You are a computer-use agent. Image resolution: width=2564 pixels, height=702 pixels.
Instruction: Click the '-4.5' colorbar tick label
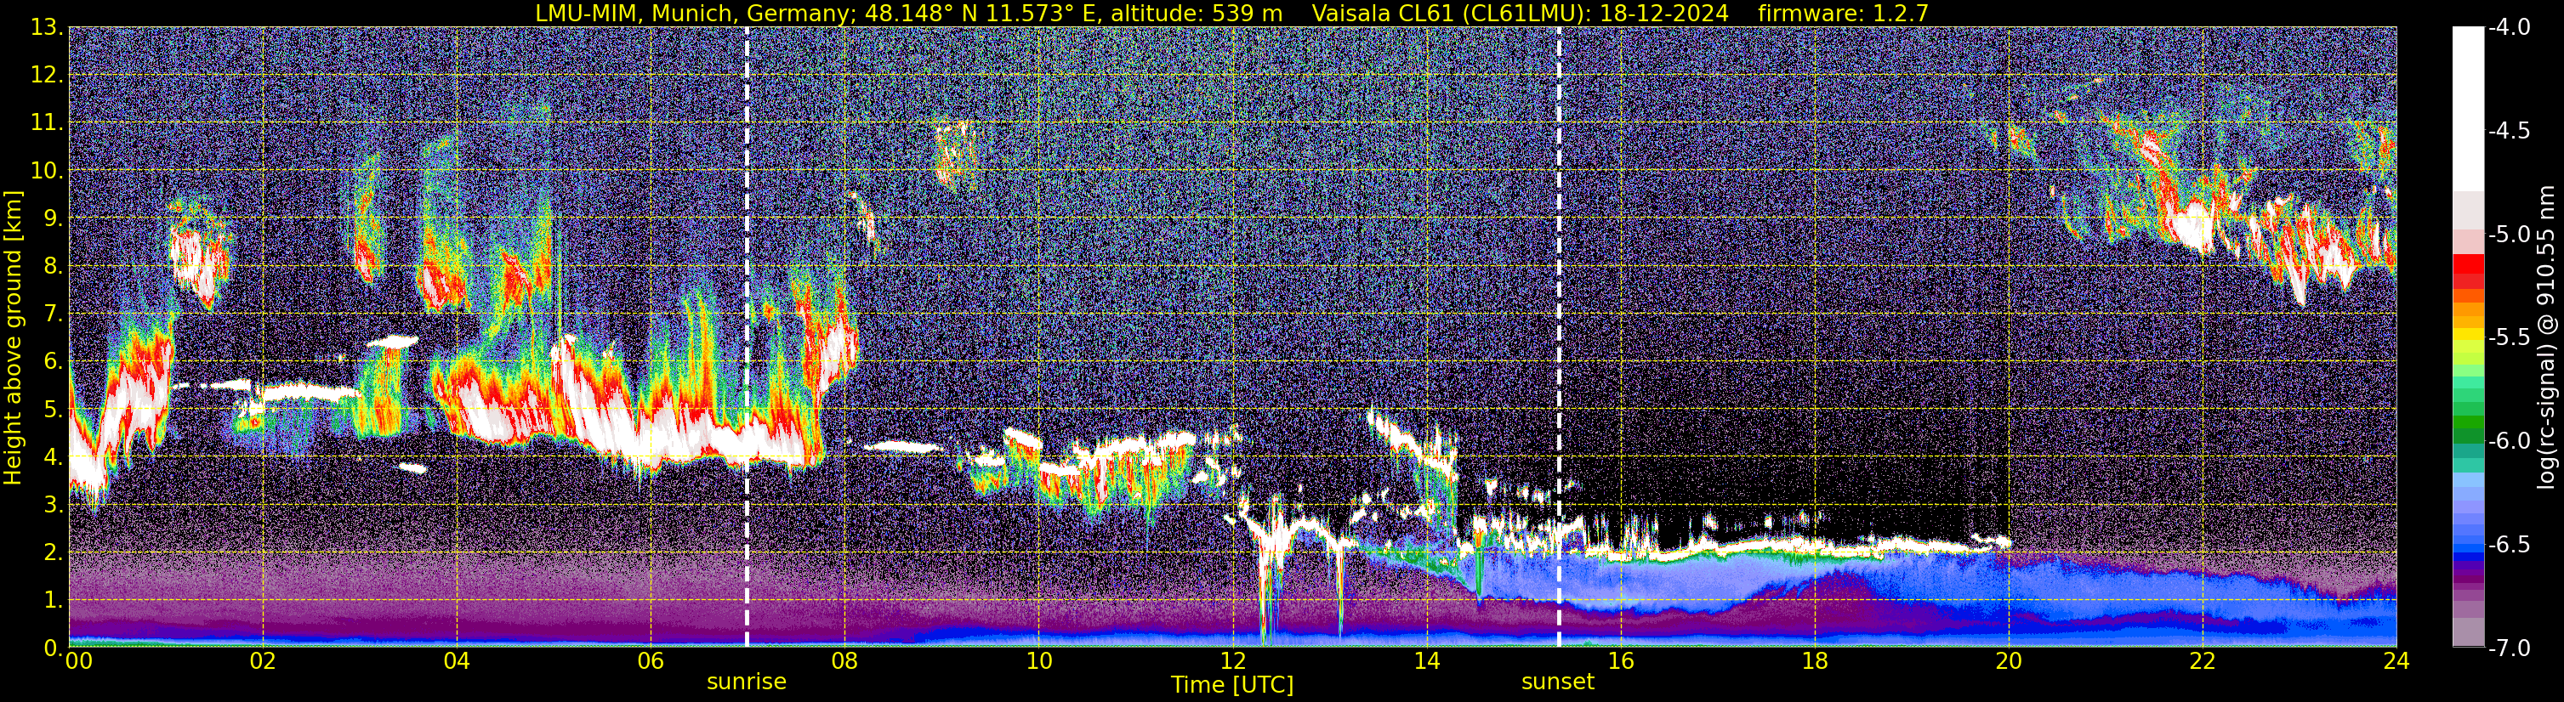coord(2508,130)
